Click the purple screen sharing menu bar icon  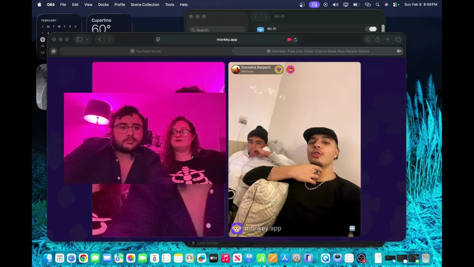[x=314, y=4]
